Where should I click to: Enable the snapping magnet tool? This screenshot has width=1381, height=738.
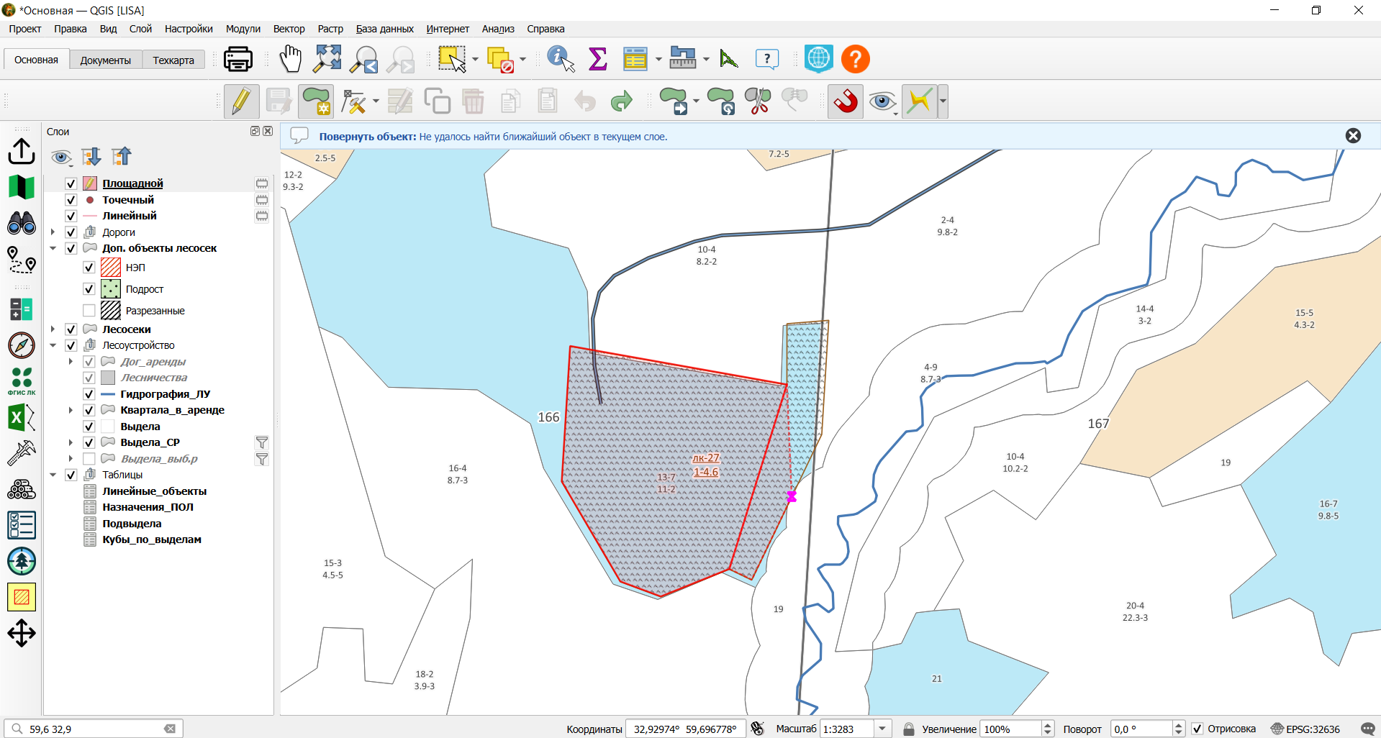[846, 101]
